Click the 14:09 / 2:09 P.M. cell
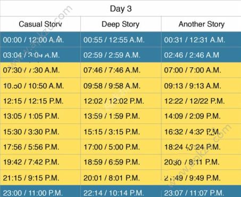The width and height of the screenshot is (241, 197). point(201,116)
